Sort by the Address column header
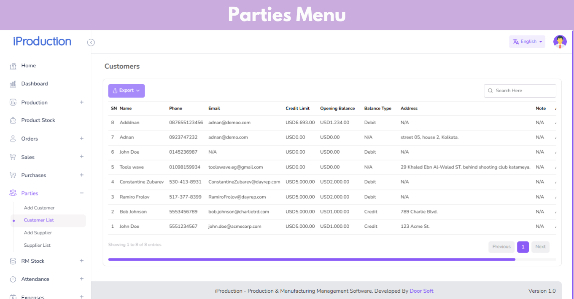Screen dimensions: 574x299 click(409, 109)
